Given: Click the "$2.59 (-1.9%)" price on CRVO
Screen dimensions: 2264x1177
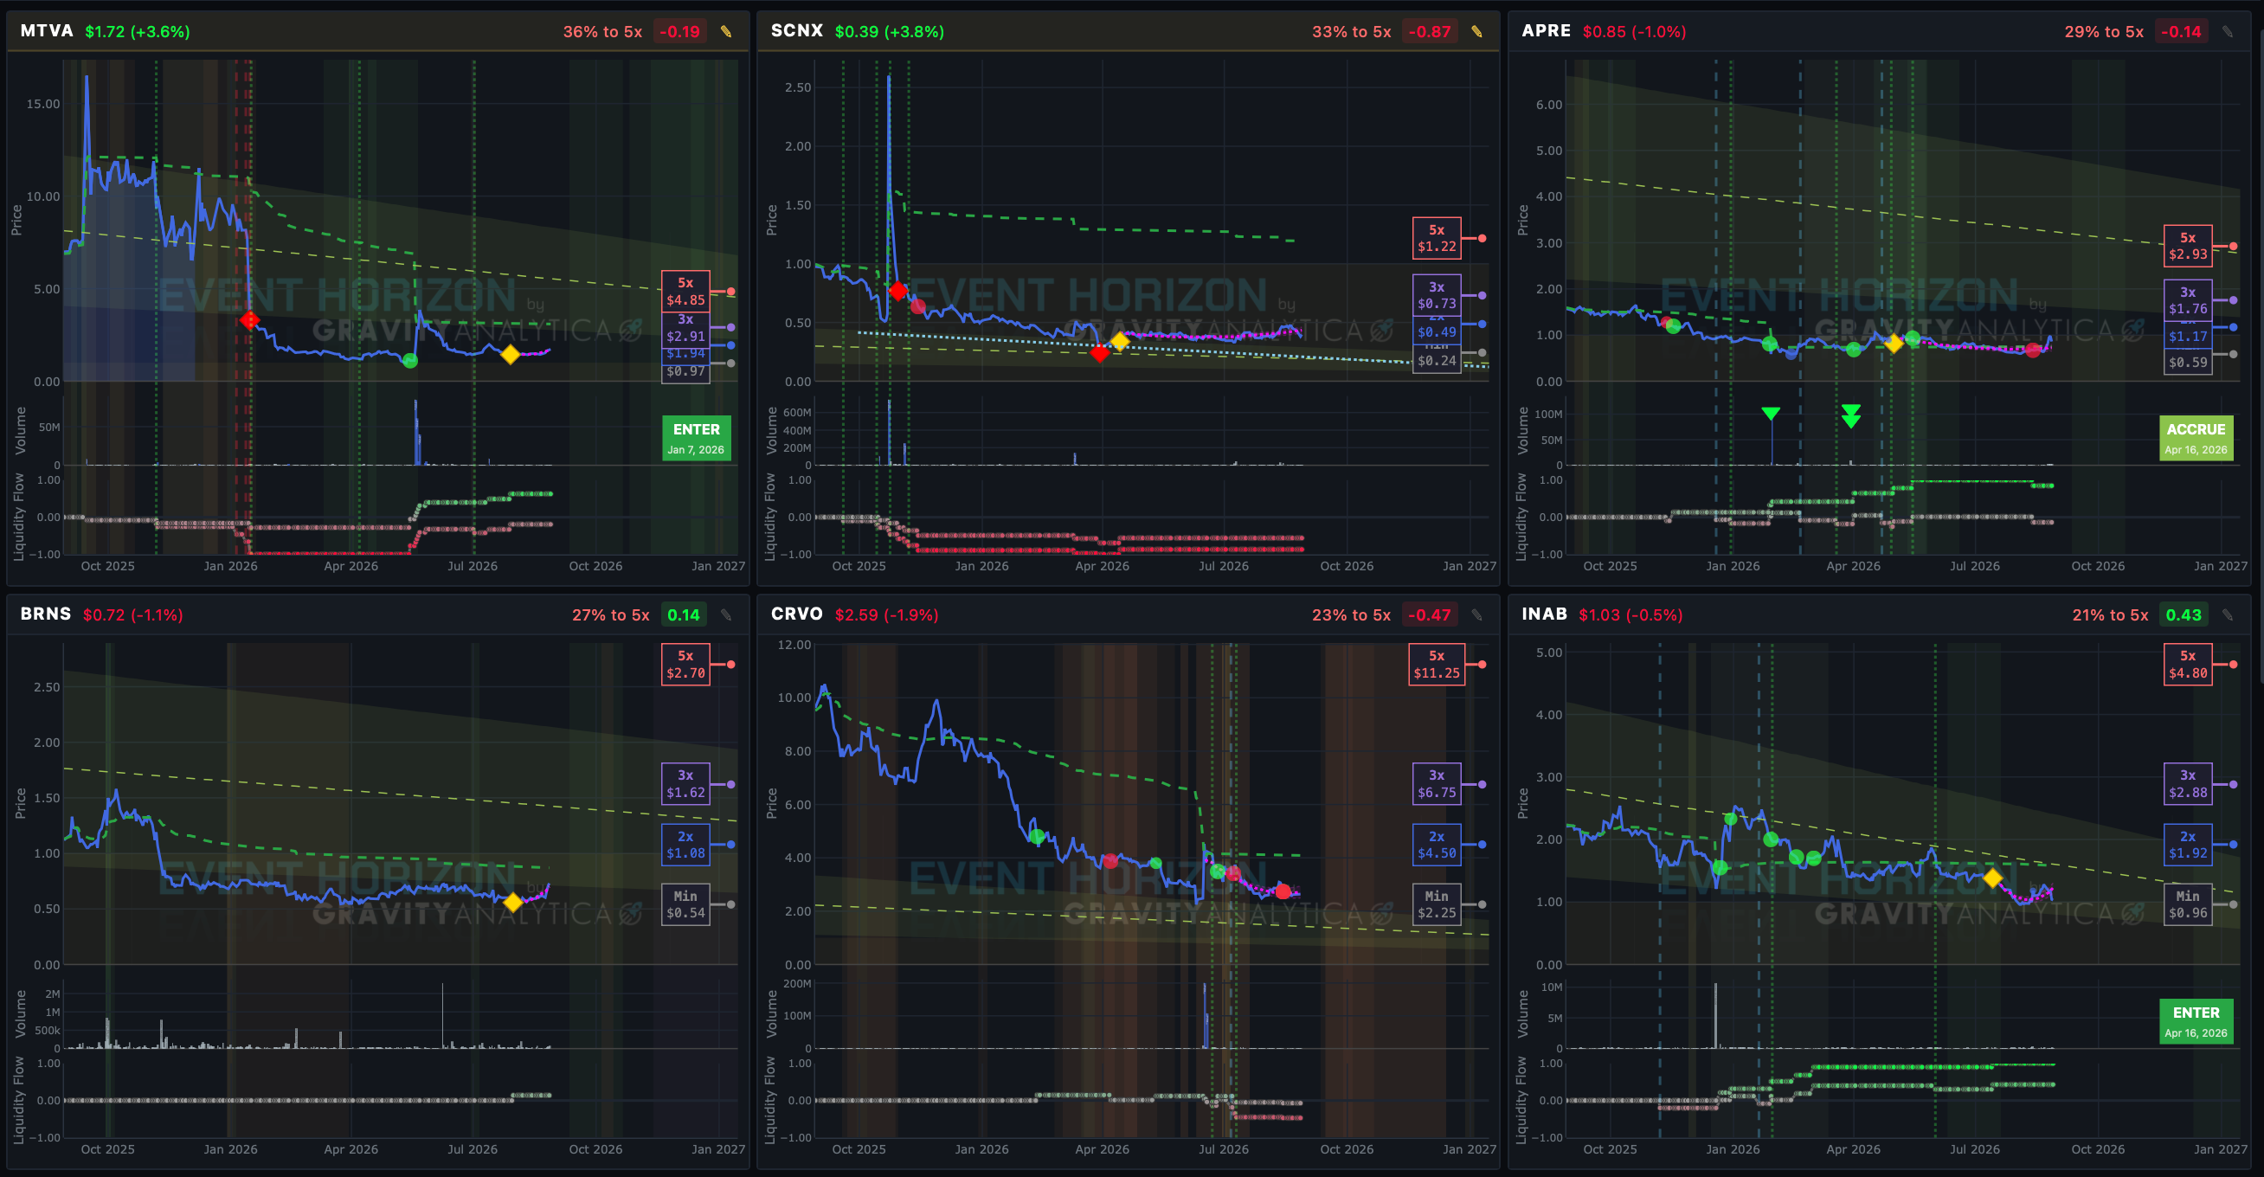Looking at the screenshot, I should 887,615.
